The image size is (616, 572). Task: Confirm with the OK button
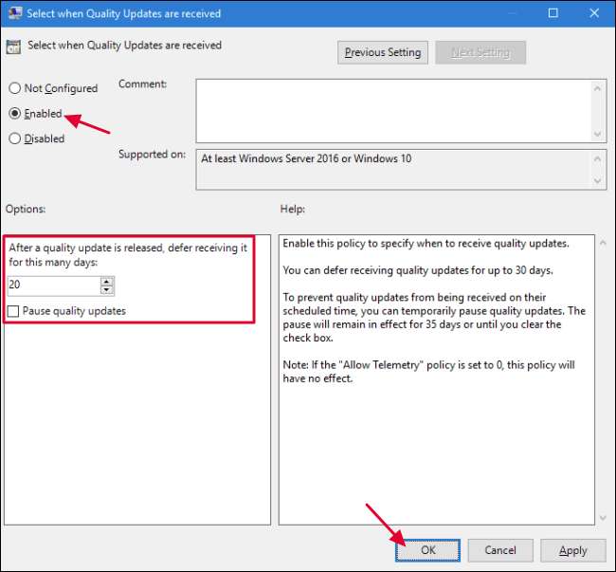pos(427,550)
